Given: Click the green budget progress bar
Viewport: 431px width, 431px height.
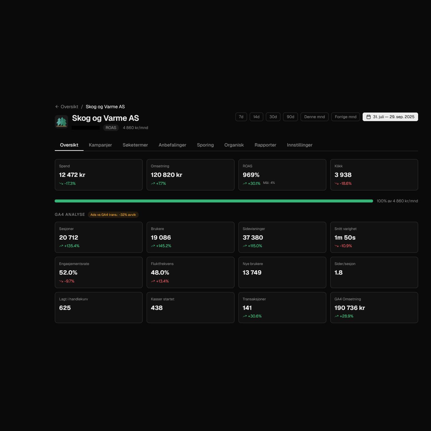Looking at the screenshot, I should (x=213, y=201).
